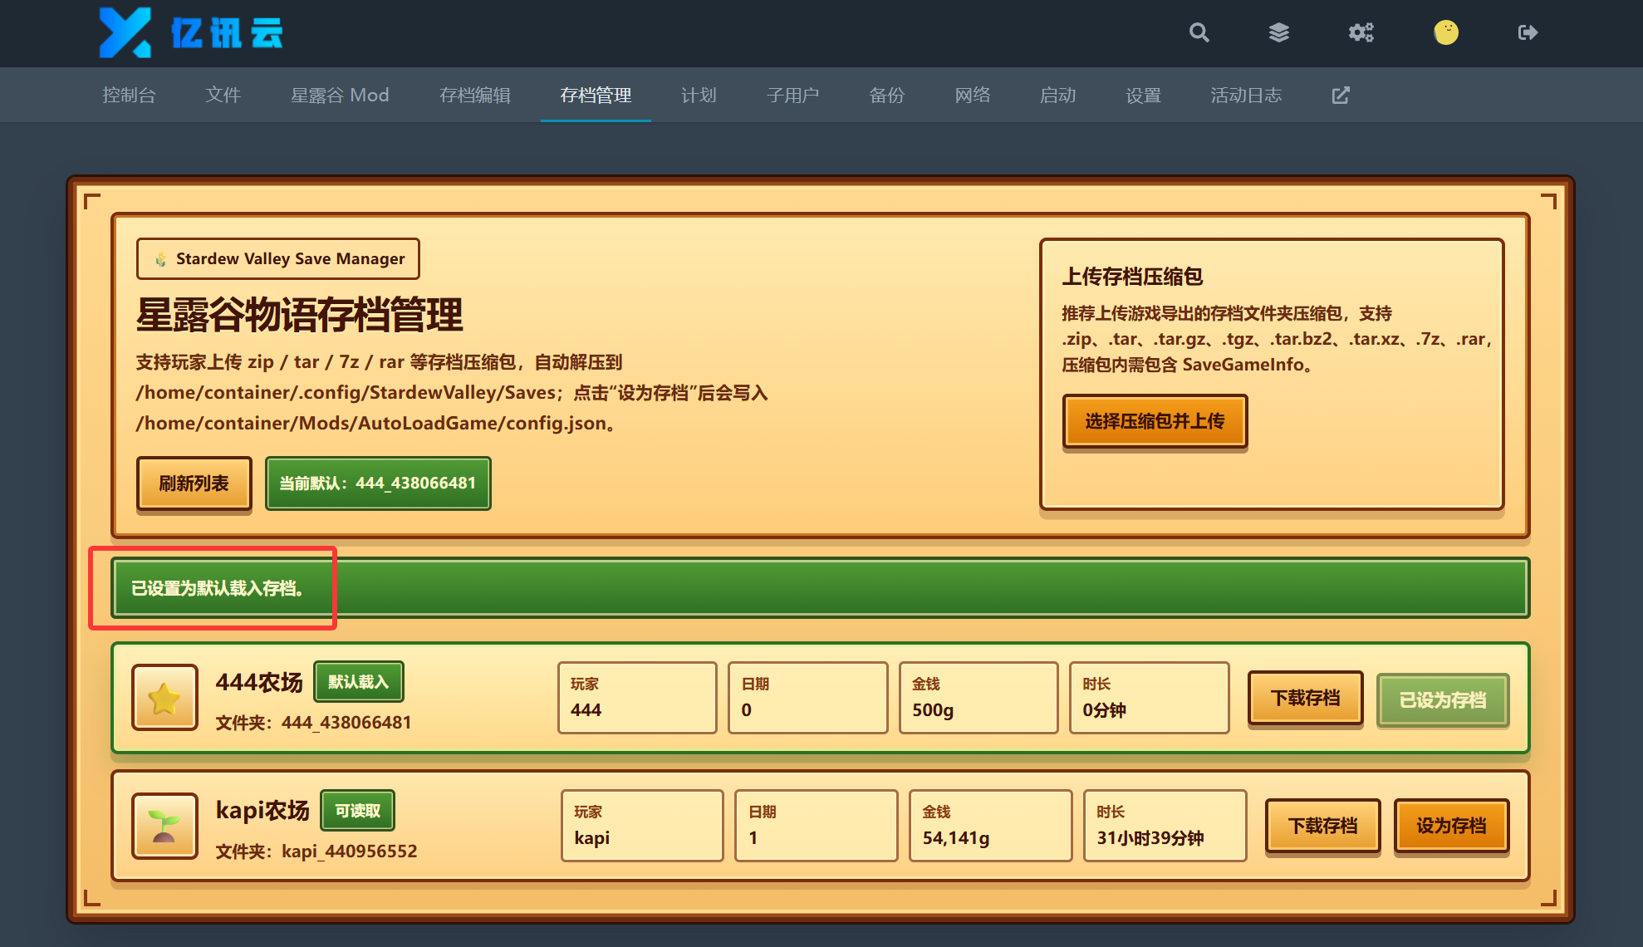Go to the 网络 tab
Screen dimensions: 1643x947
(972, 96)
